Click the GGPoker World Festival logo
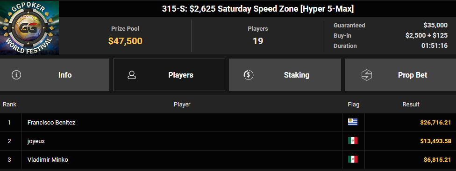This screenshot has height=171, width=456. click(29, 28)
